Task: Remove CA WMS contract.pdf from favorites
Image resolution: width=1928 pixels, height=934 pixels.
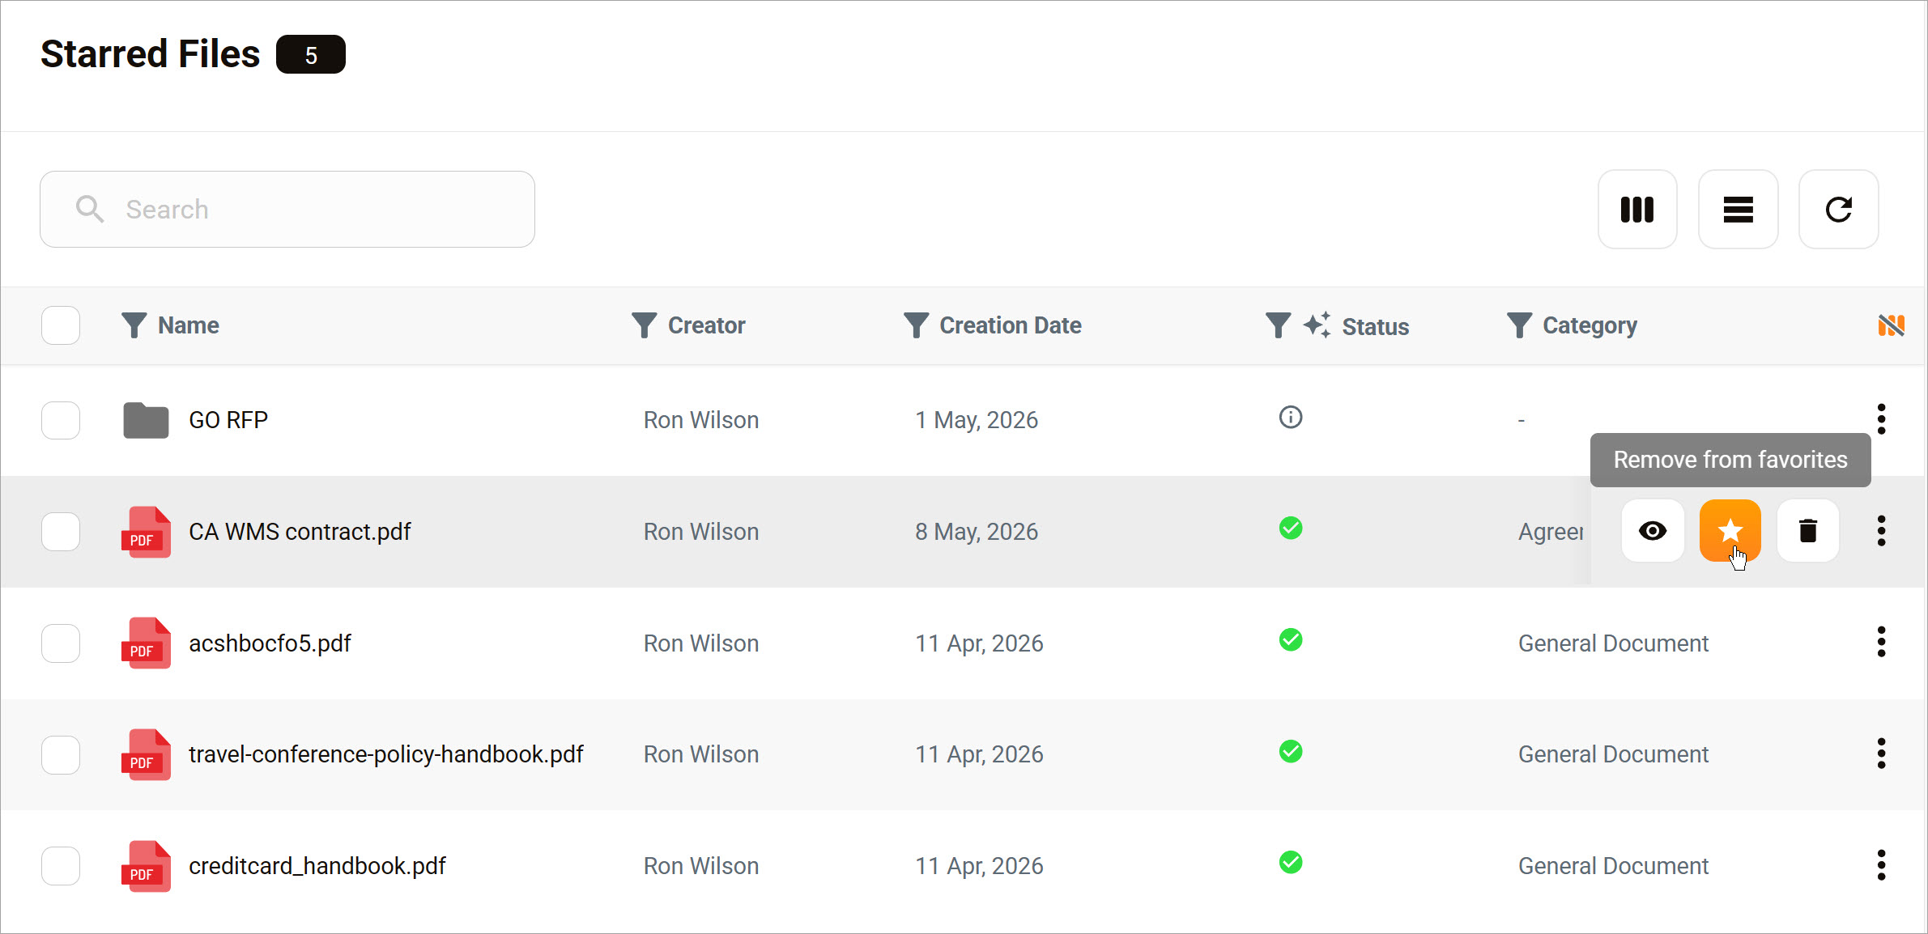Action: (x=1730, y=531)
